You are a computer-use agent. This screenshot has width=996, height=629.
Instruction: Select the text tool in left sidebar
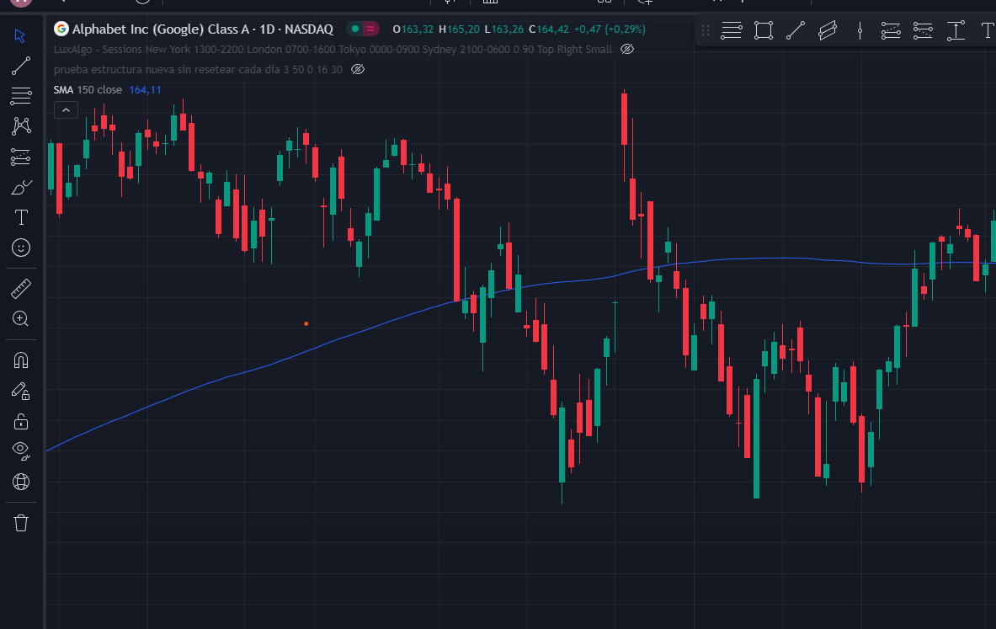click(x=21, y=217)
